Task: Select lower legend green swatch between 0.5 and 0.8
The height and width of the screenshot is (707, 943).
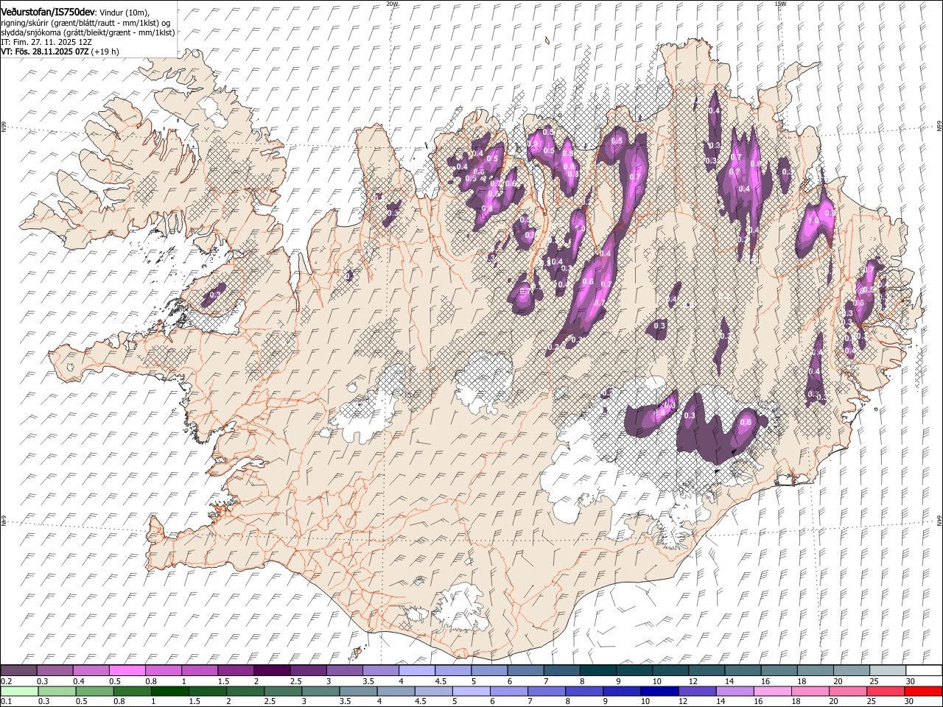Action: [94, 691]
